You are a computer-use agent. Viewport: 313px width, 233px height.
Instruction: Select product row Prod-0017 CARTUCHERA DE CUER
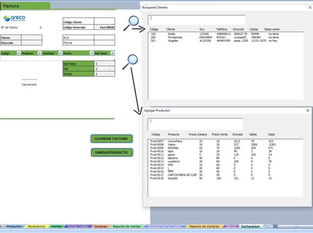tap(225, 175)
